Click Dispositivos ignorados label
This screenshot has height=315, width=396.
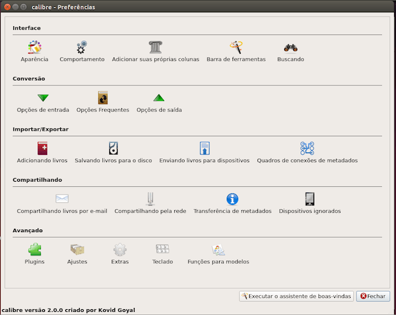(310, 211)
